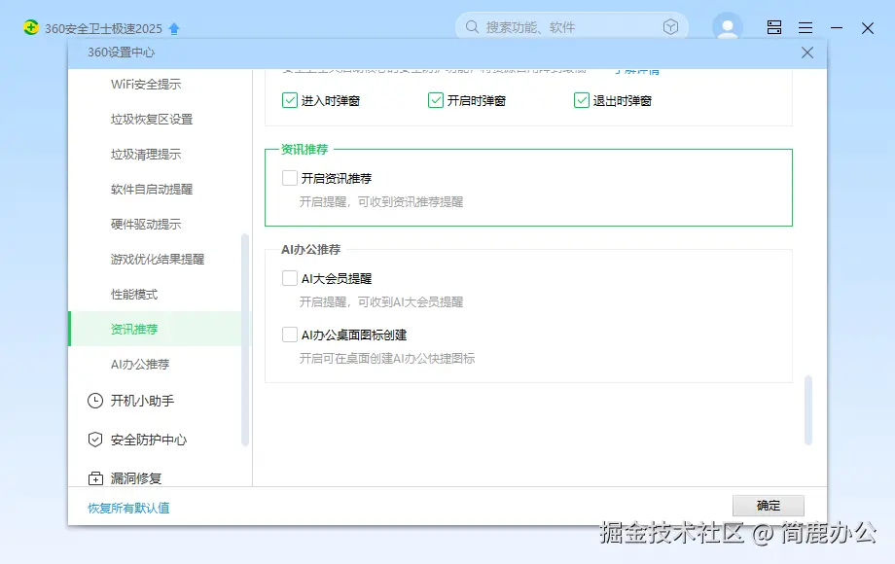Image resolution: width=895 pixels, height=564 pixels.
Task: Toggle the 退出时弹窗 checkbox
Action: click(581, 100)
